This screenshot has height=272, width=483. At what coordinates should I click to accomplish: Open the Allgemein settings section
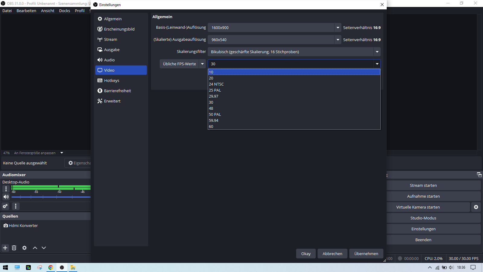click(x=121, y=19)
